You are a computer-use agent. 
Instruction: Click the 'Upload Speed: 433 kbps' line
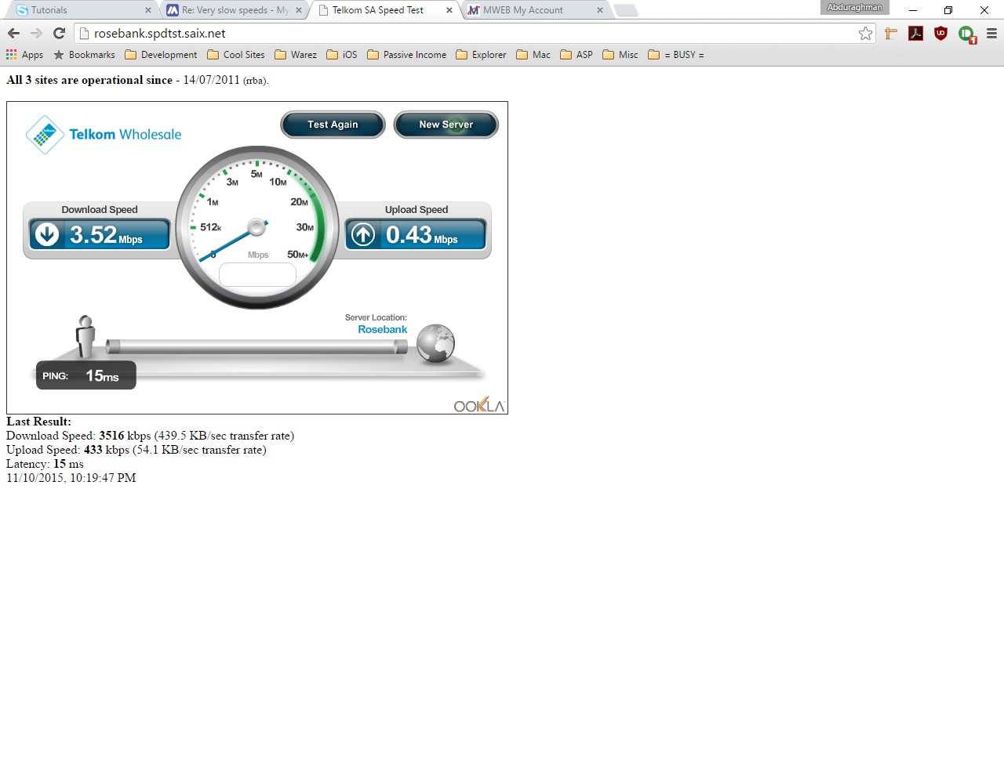click(136, 450)
